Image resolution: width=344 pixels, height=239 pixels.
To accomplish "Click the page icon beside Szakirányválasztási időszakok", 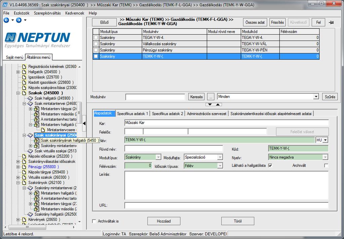I will pos(25,161).
